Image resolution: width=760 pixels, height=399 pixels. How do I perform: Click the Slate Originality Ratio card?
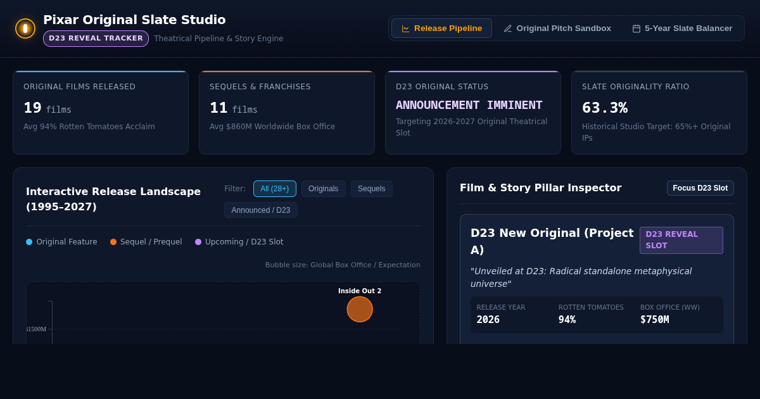point(659,113)
